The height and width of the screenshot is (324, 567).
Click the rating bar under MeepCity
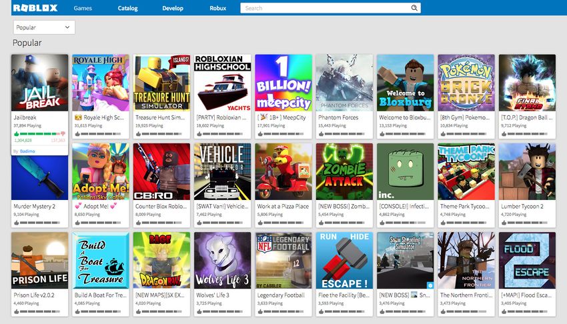pyautogui.click(x=283, y=134)
